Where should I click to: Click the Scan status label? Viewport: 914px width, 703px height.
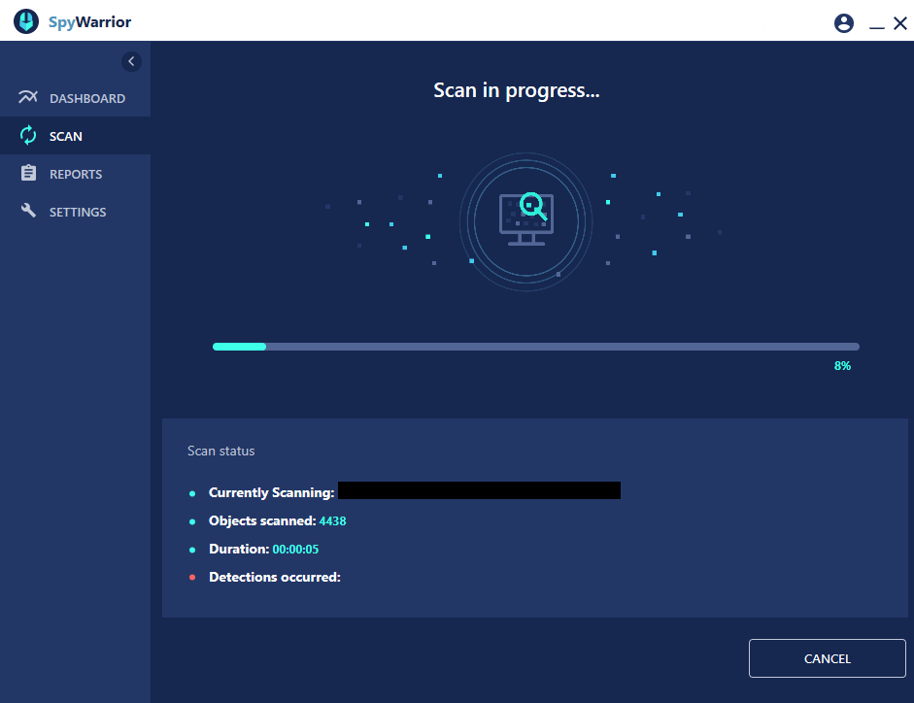(x=220, y=452)
